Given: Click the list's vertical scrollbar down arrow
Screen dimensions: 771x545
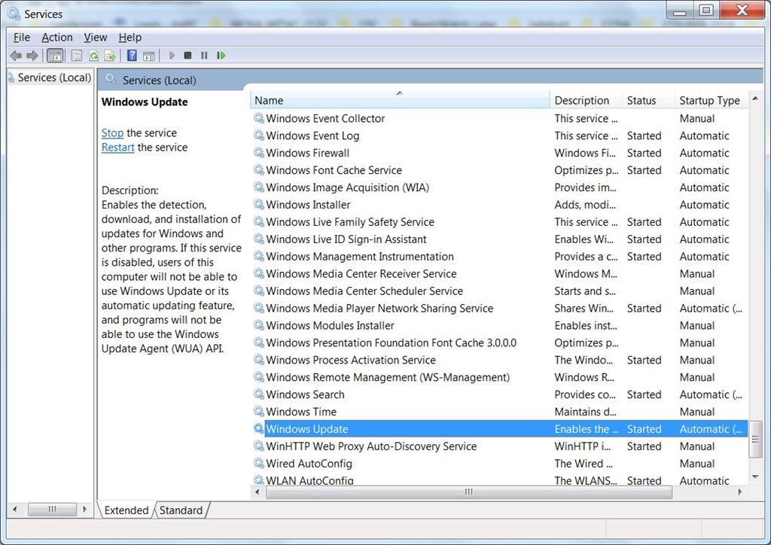Looking at the screenshot, I should (x=755, y=476).
